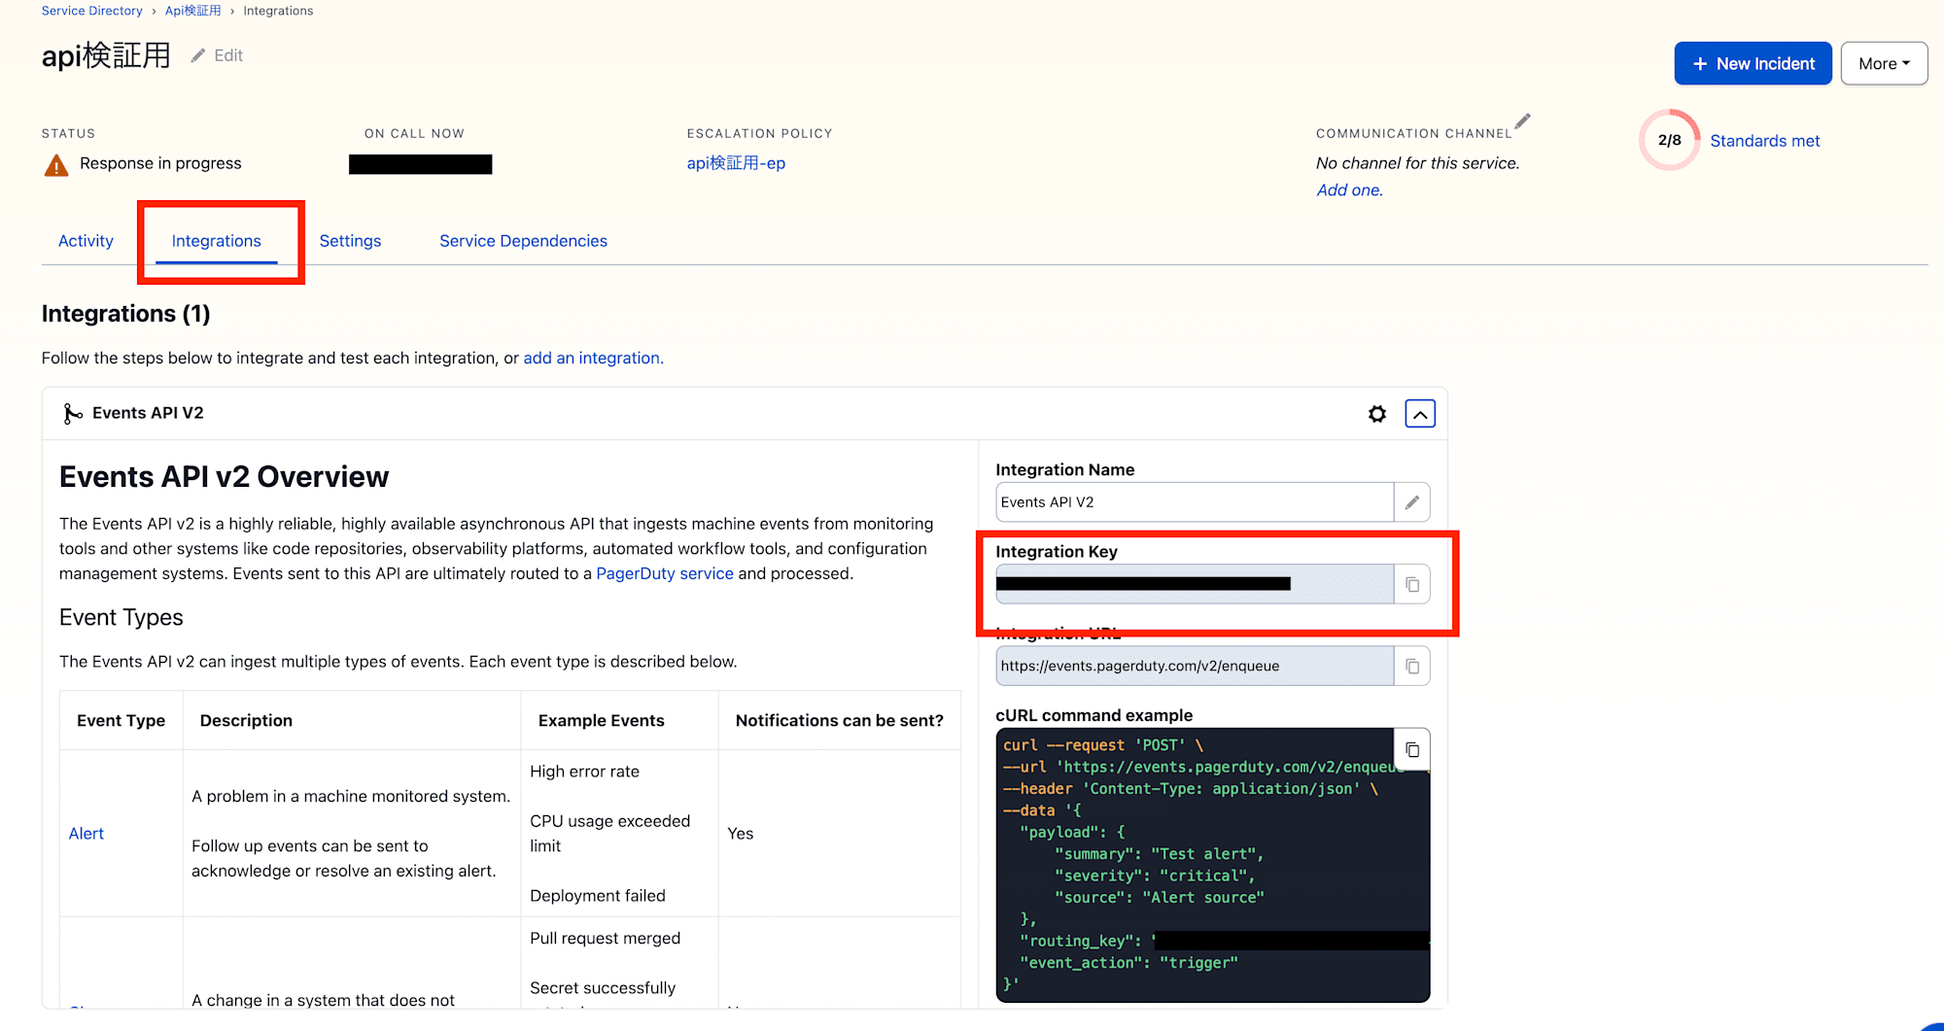Viewport: 1944px width, 1031px height.
Task: Copy the cURL command example
Action: 1412,749
